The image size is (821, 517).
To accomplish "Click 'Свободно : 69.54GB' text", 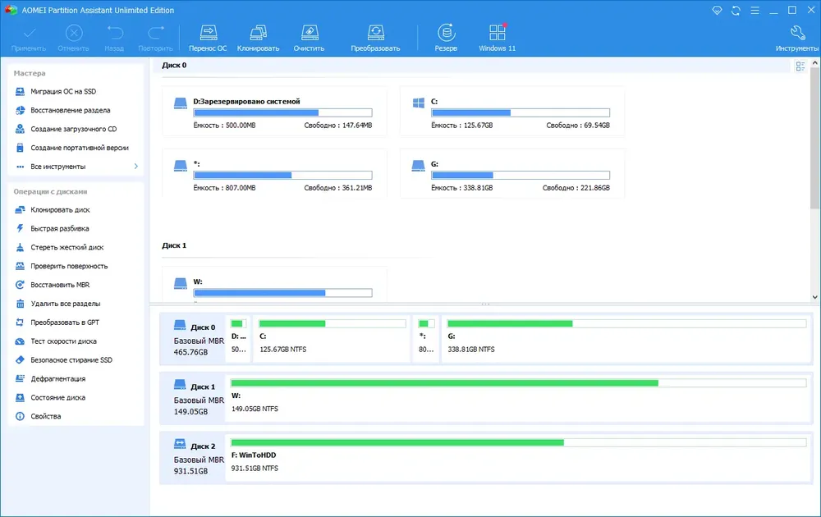I will [x=578, y=126].
